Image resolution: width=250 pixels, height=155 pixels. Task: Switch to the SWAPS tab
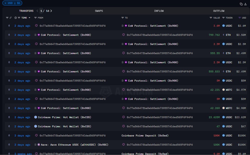pos(99,11)
